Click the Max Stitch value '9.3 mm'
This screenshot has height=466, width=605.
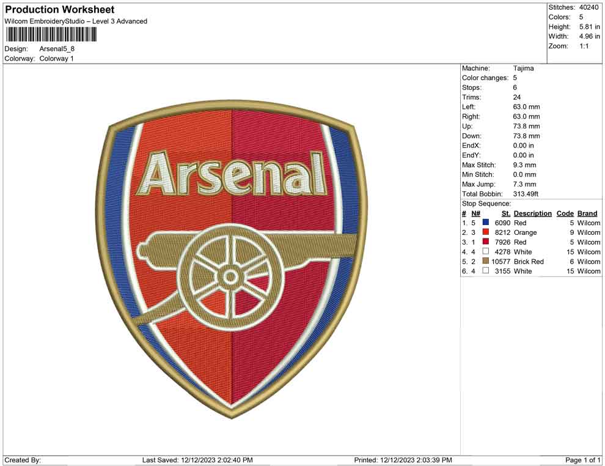point(525,165)
